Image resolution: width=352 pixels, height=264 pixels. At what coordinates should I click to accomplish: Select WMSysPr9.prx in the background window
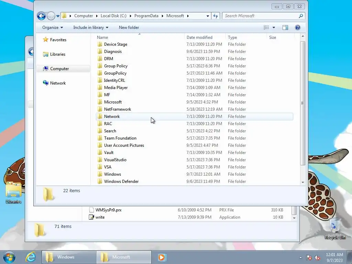click(108, 210)
